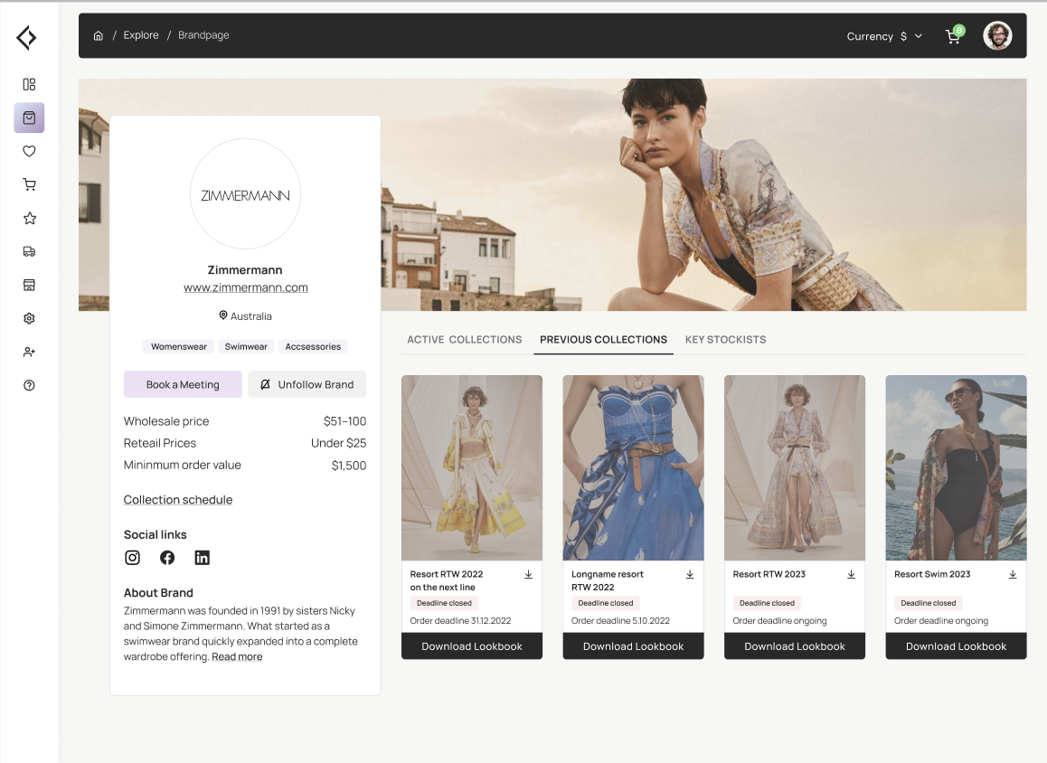1047x763 pixels.
Task: Open settings gear in sidebar
Action: 29,318
